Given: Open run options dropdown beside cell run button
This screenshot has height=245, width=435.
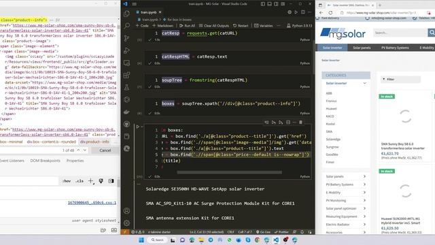Looking at the screenshot, I should (x=142, y=127).
